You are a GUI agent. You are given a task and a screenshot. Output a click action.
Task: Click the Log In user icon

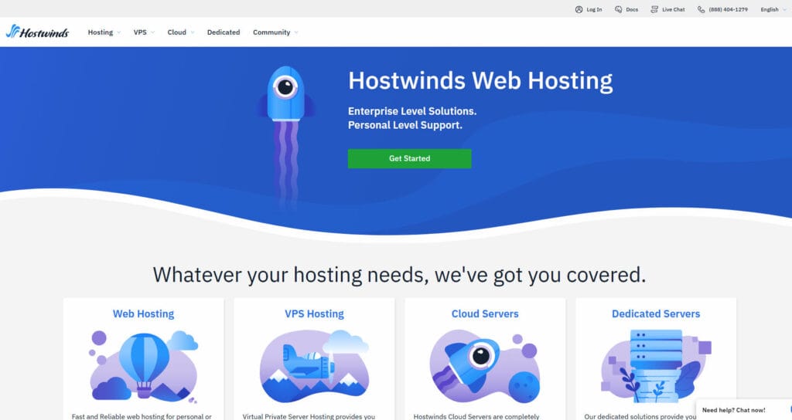(x=579, y=9)
